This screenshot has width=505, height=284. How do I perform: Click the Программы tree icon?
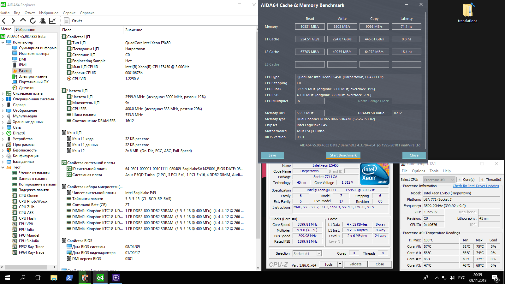9,145
